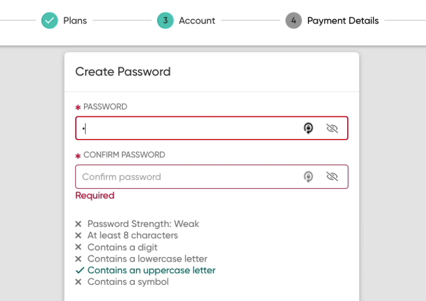Viewport: 426px width, 301px height.
Task: Click the completed Plans checkmark step icon
Action: [x=49, y=20]
